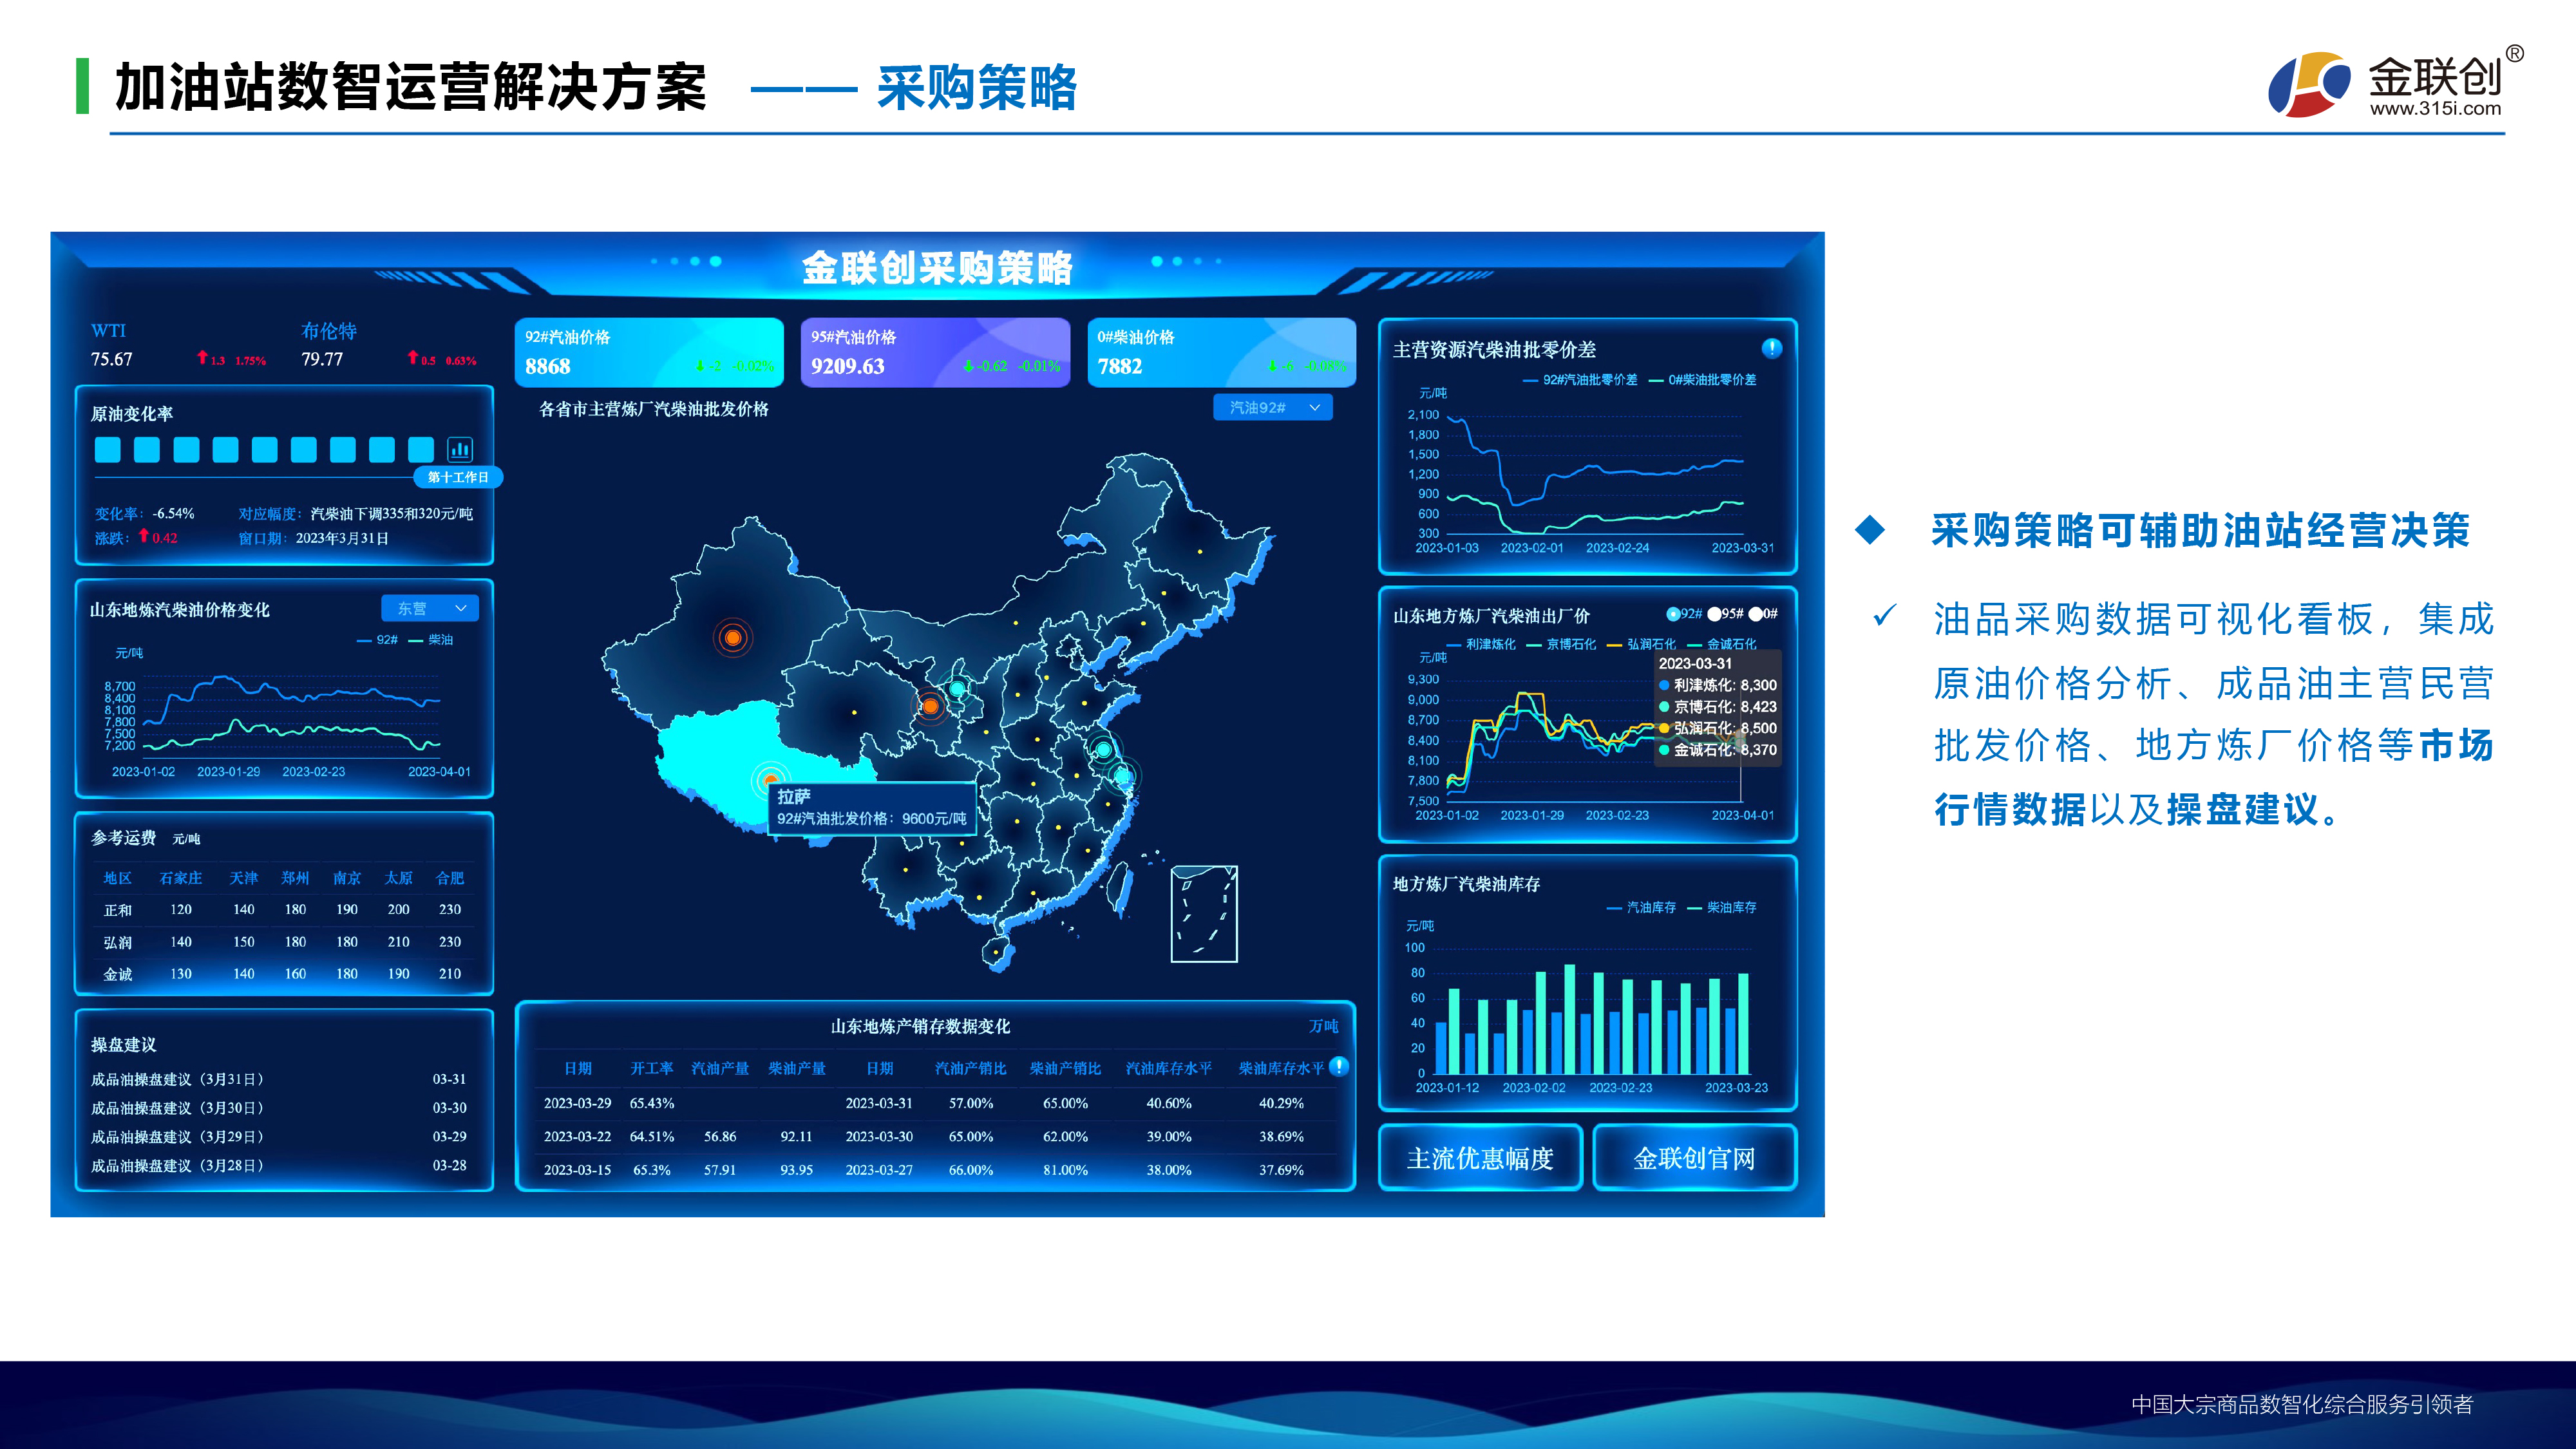Select the 92# radio button

(1673, 614)
